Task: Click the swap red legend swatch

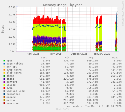Action: 4,88
